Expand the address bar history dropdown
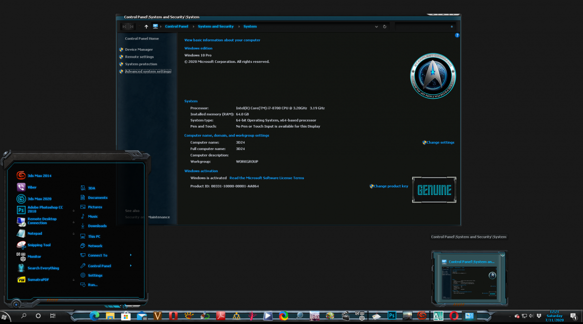 (x=376, y=26)
